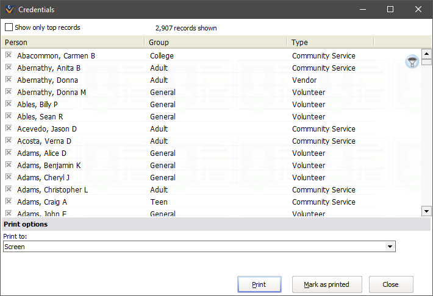Toggle checkbox for Abacommon, Carmen B
The image size is (433, 296).
pos(9,55)
